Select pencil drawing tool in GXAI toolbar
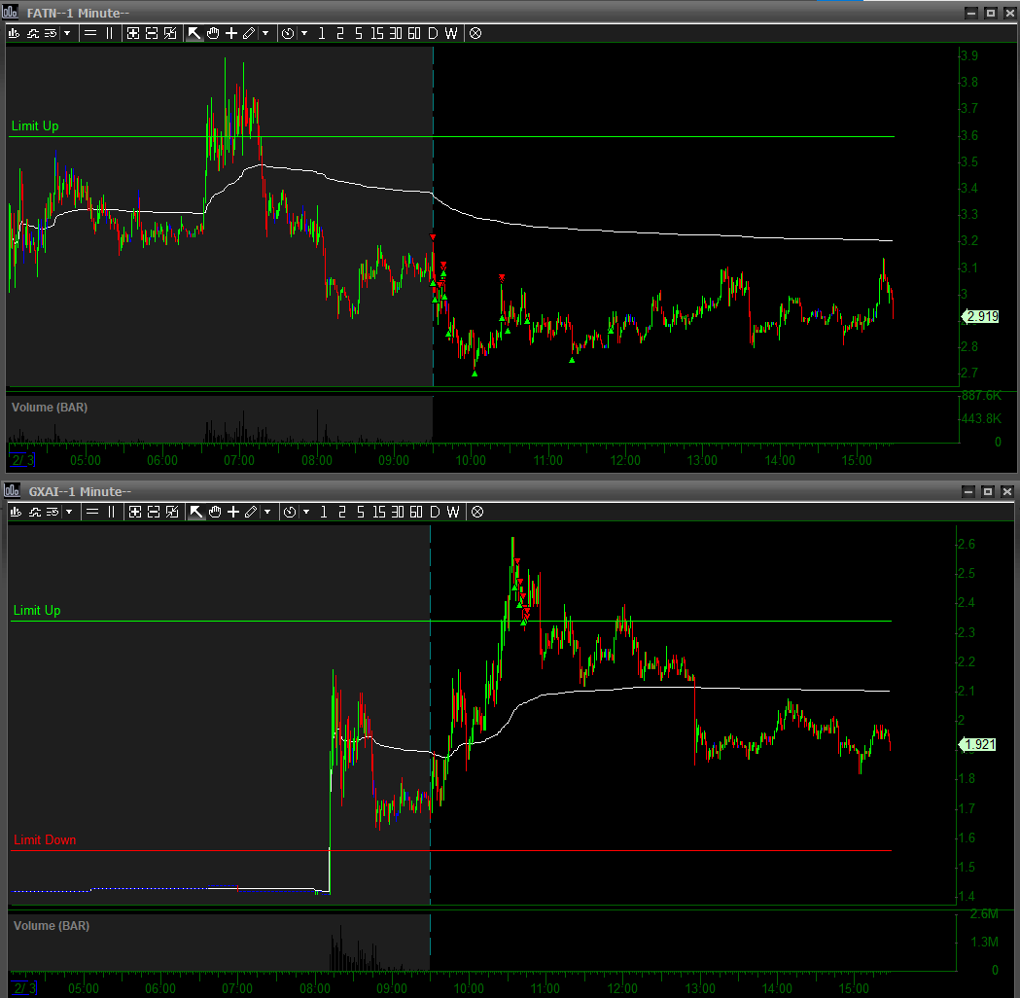Image resolution: width=1020 pixels, height=998 pixels. point(251,512)
